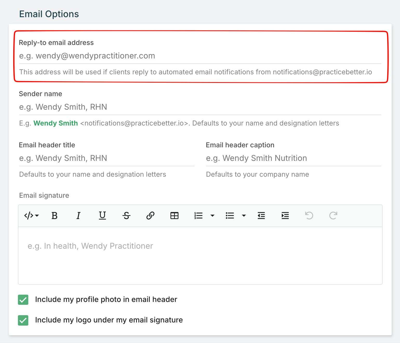Viewport: 400px width, 343px height.
Task: Redo change in signature editor
Action: [333, 216]
